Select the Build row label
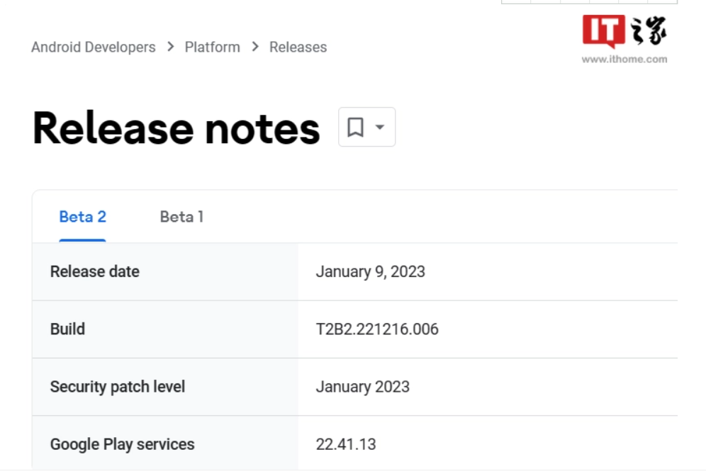Screen dimensions: 706x474 click(67, 329)
